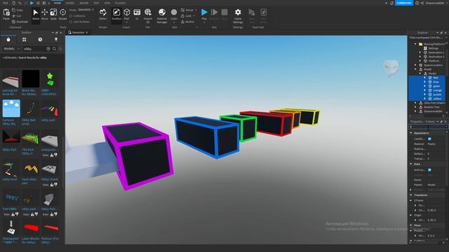Image resolution: width=449 pixels, height=252 pixels.
Task: Select the green part in Explorer
Action: (x=436, y=86)
